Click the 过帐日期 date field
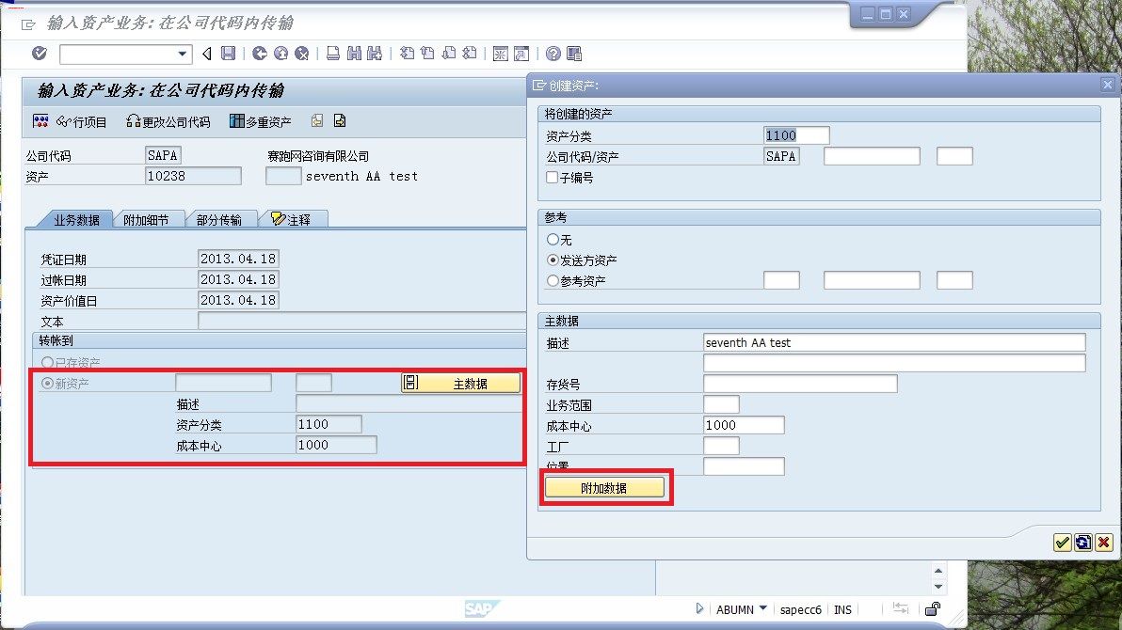The height and width of the screenshot is (630, 1122). pyautogui.click(x=237, y=279)
